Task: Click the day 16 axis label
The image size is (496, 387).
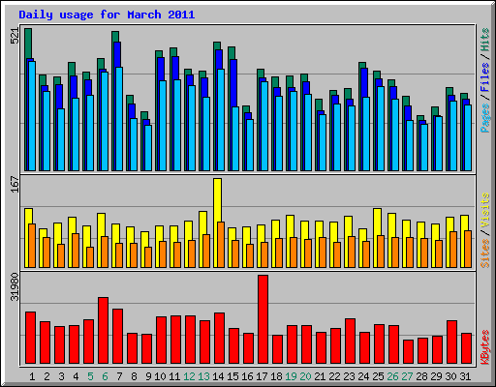Action: (x=247, y=376)
